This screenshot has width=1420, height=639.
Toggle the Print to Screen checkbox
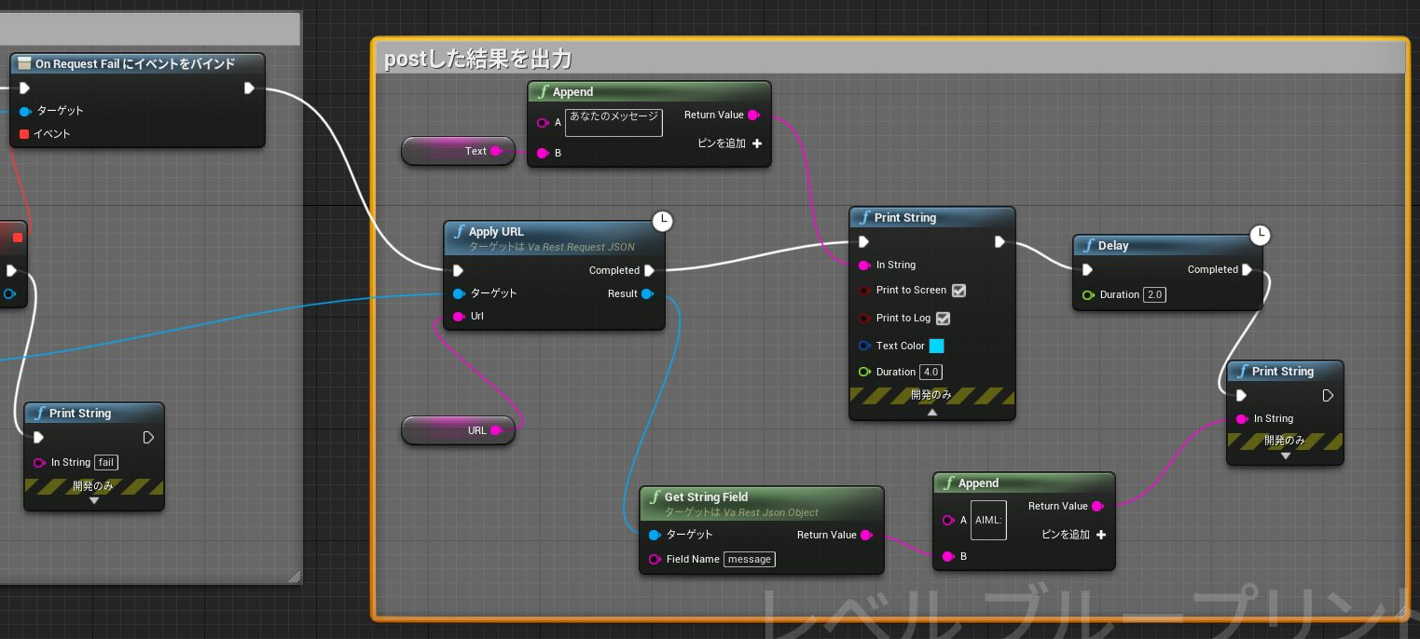click(958, 291)
